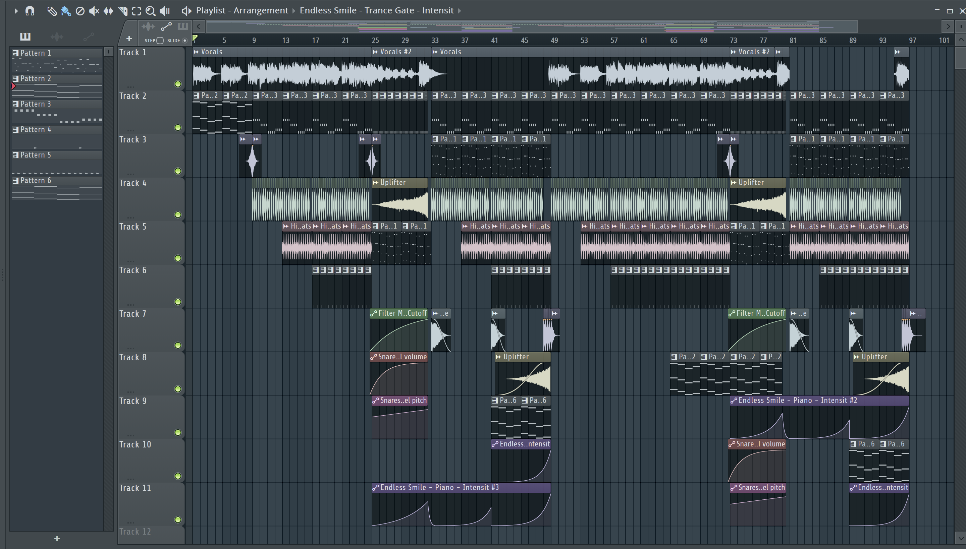Click the song start playhead marker
966x549 pixels.
[x=195, y=38]
